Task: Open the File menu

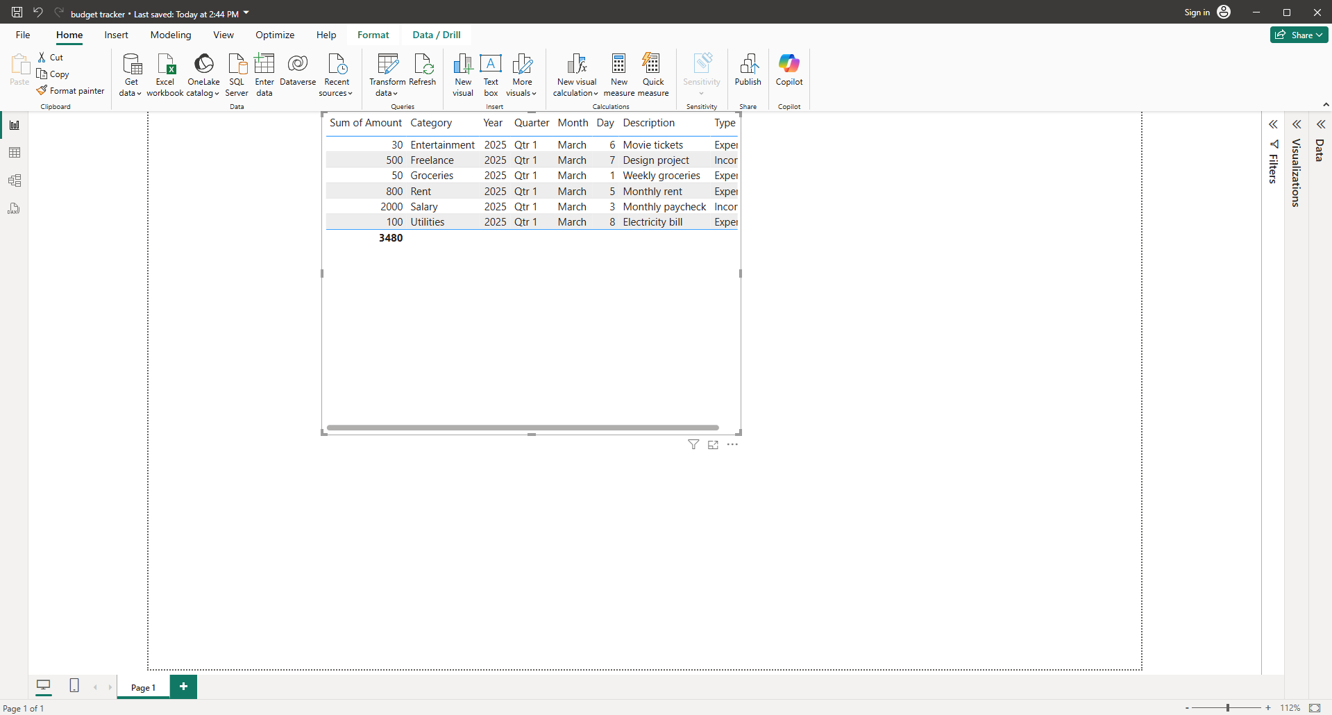Action: pos(23,35)
